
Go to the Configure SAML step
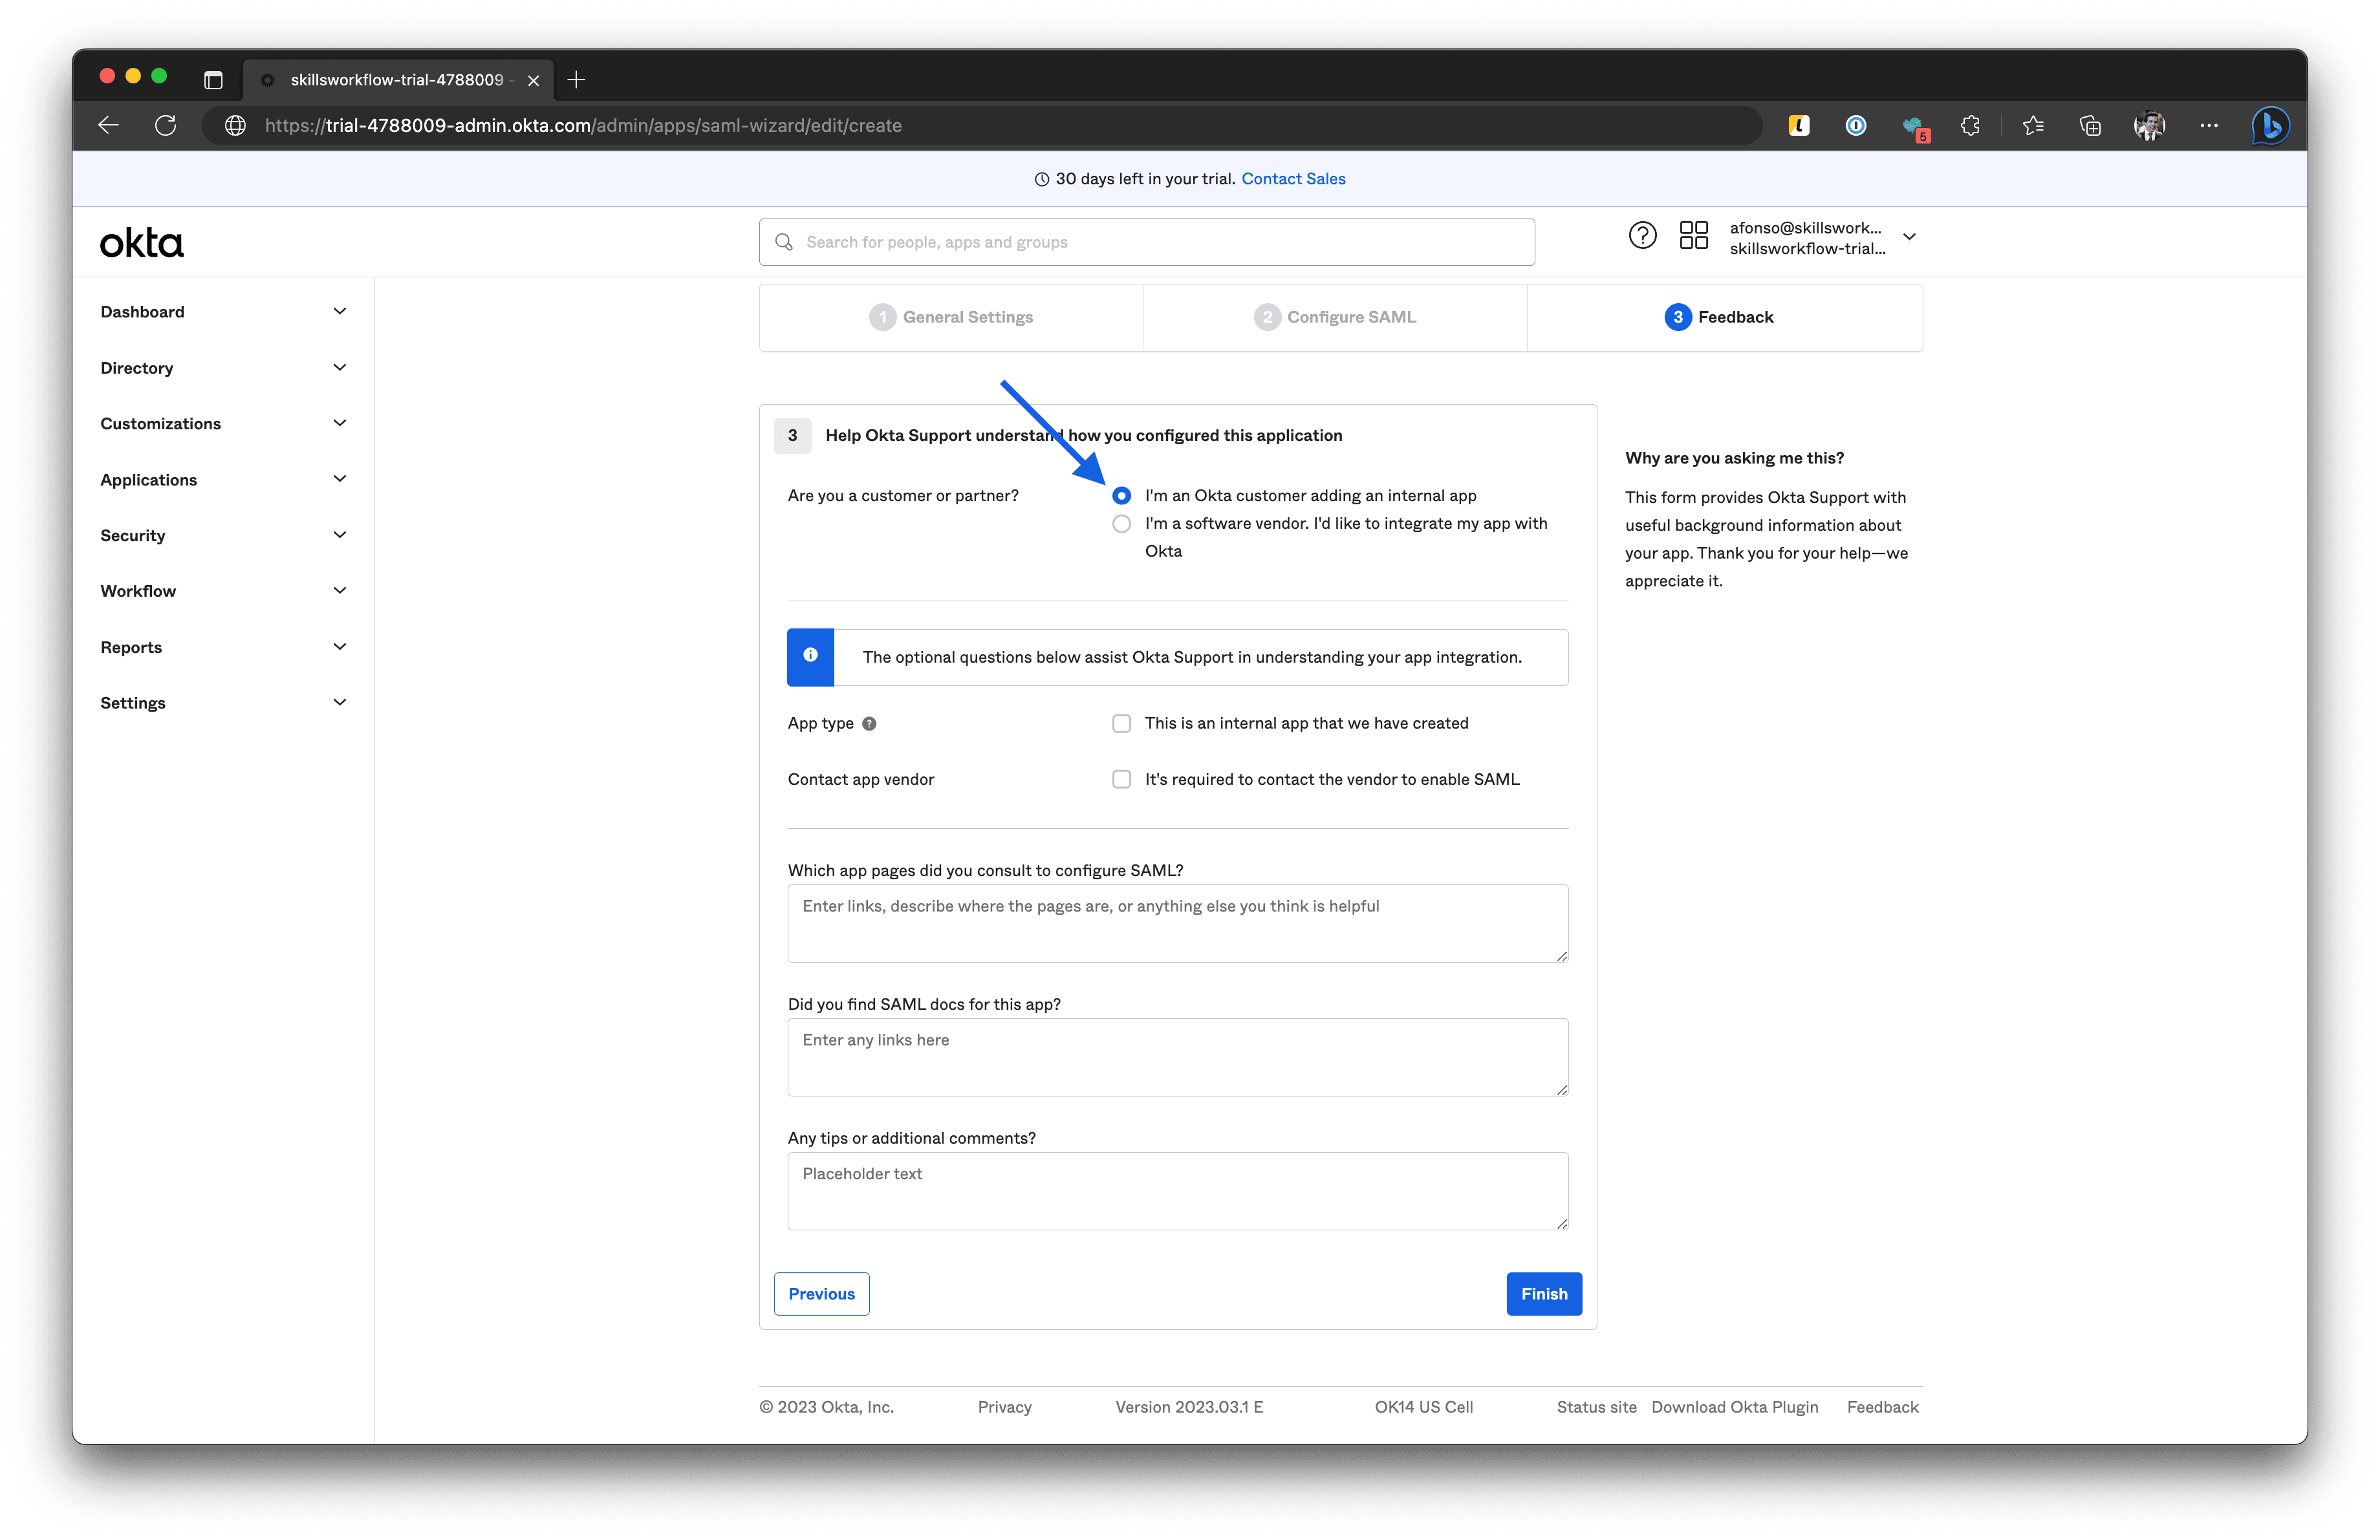(x=1335, y=317)
